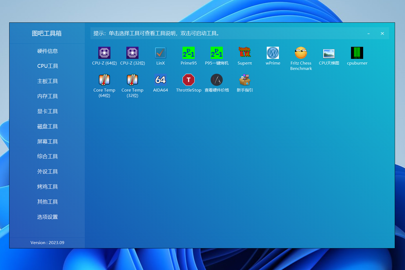This screenshot has height=270, width=405.
Task: Open the 内存工具 category
Action: click(48, 96)
